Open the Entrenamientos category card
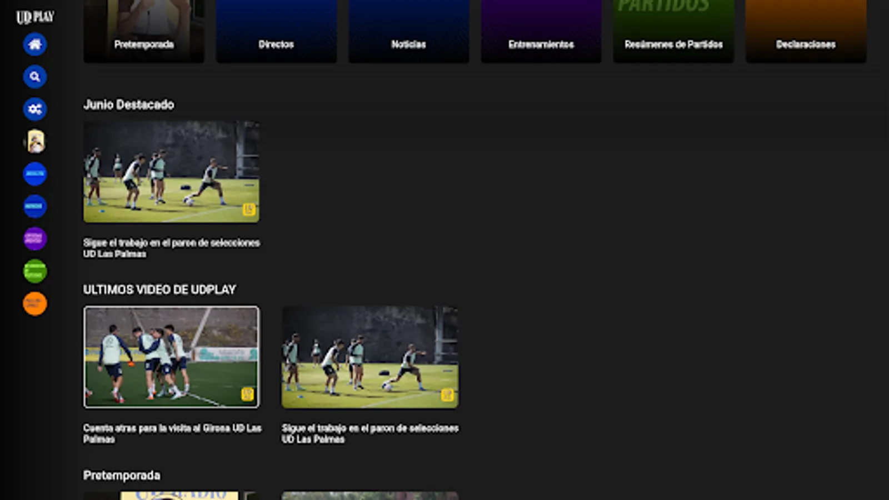 (x=541, y=31)
